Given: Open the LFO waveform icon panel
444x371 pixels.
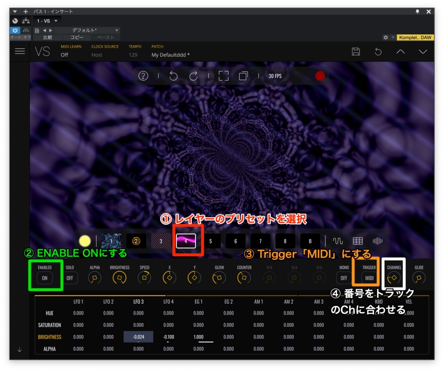Looking at the screenshot, I should click(337, 241).
